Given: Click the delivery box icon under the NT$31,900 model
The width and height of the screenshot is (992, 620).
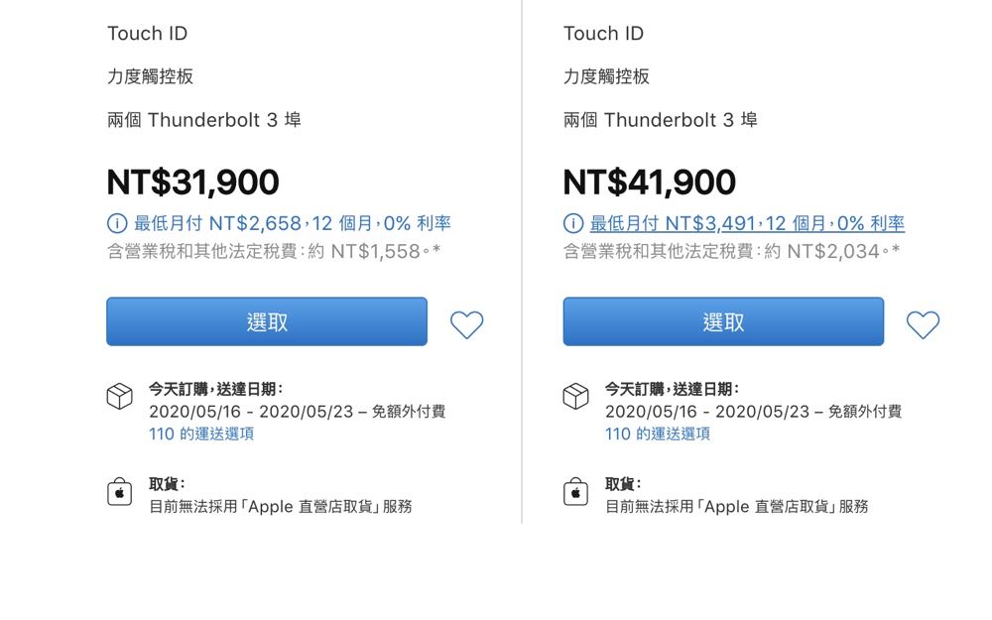Looking at the screenshot, I should pos(119,396).
